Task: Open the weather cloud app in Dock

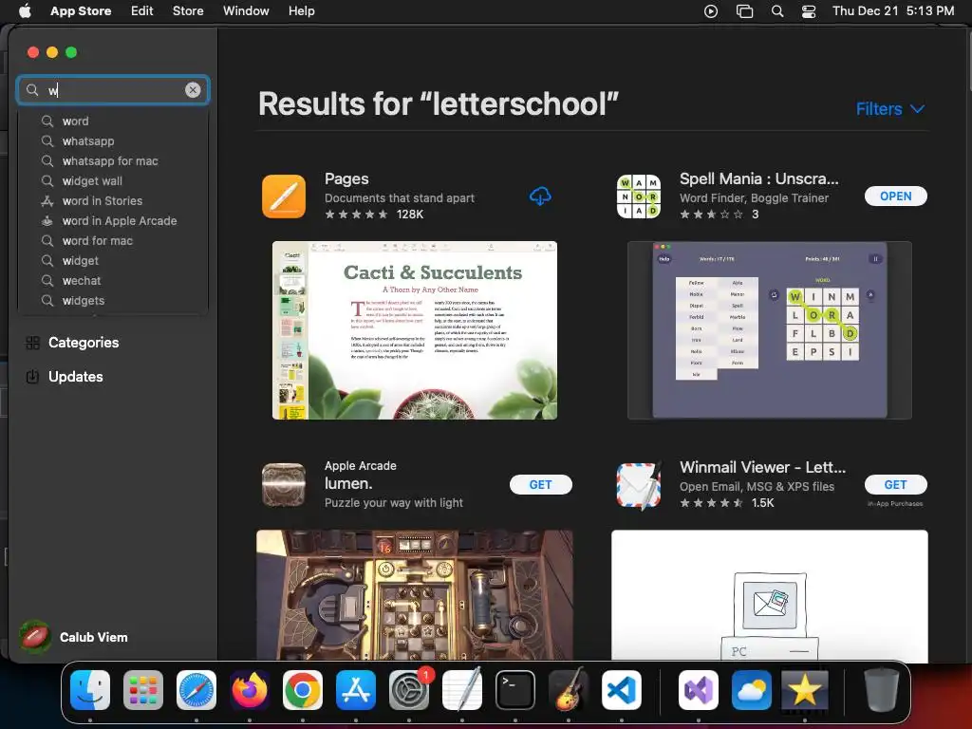Action: tap(752, 689)
